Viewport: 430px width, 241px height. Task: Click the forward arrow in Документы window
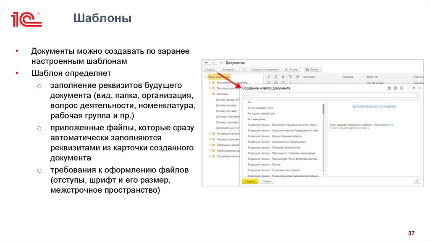[213, 63]
